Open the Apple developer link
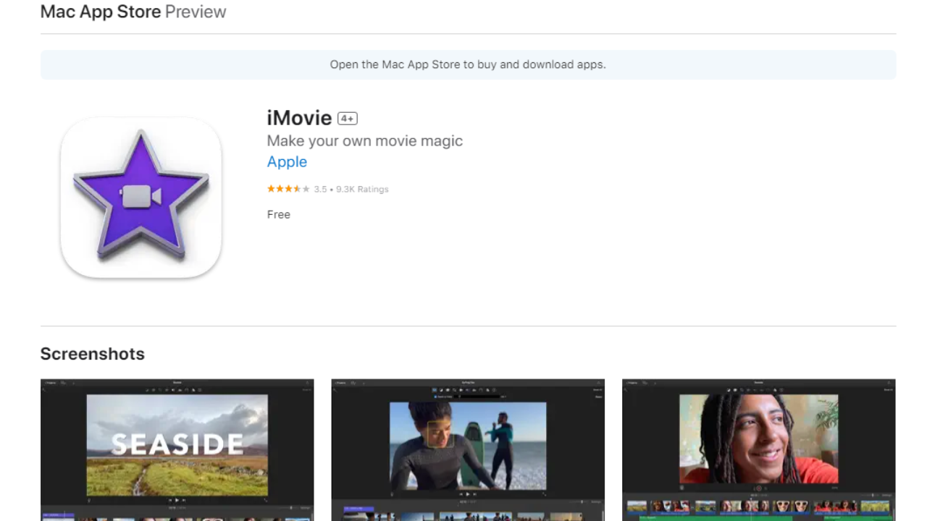This screenshot has height=521, width=927. point(287,162)
